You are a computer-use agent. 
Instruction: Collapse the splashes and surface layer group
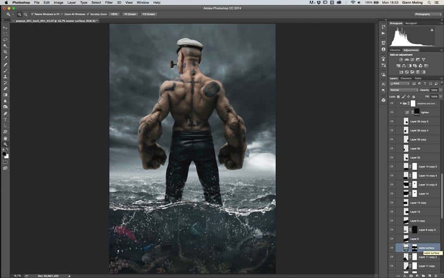point(401,103)
